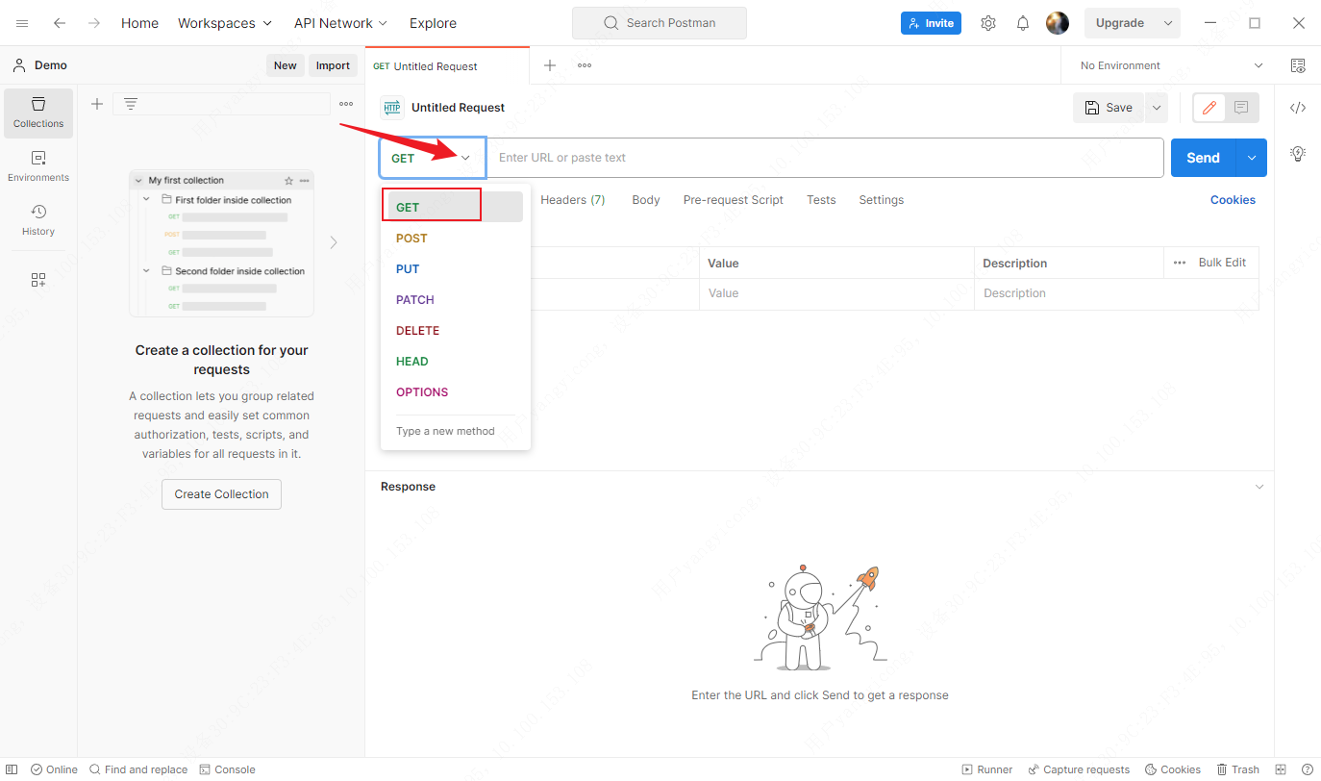This screenshot has width=1321, height=781.
Task: Focus the request URL input field
Action: coord(825,158)
